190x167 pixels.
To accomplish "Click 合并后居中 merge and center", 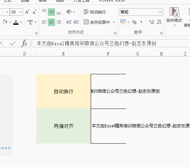I will [x=97, y=22].
